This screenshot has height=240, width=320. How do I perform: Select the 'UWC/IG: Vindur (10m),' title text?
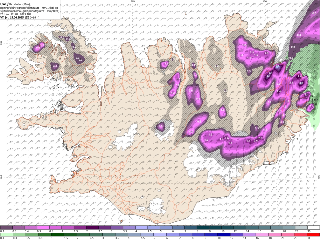click(x=16, y=4)
